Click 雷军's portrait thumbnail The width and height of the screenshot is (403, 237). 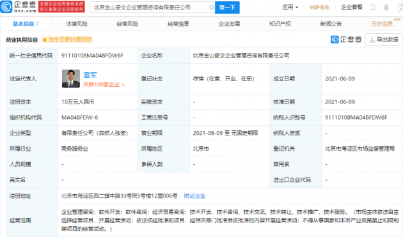click(x=71, y=79)
